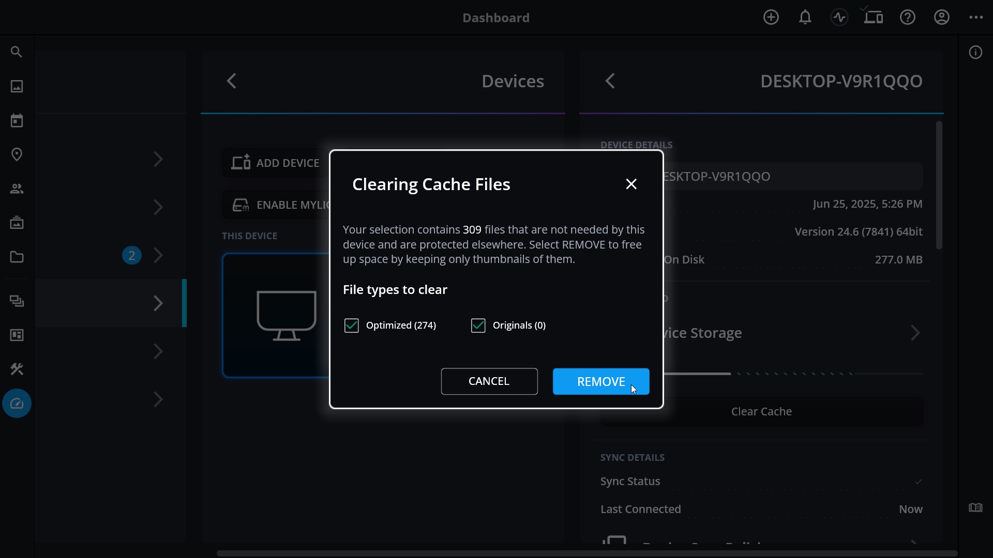Click the notifications bell icon
993x558 pixels.
(x=805, y=18)
